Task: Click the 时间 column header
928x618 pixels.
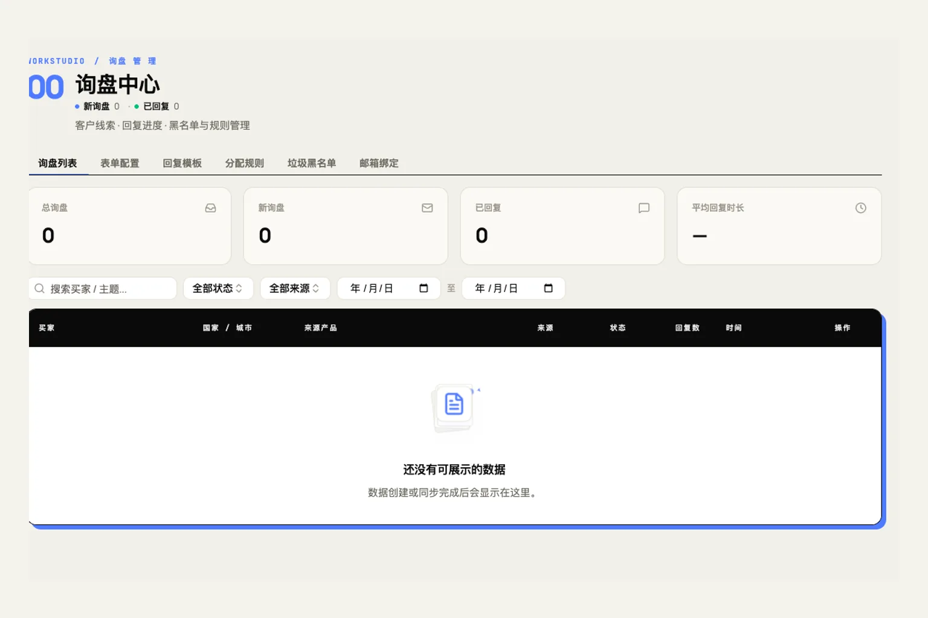Action: [733, 328]
